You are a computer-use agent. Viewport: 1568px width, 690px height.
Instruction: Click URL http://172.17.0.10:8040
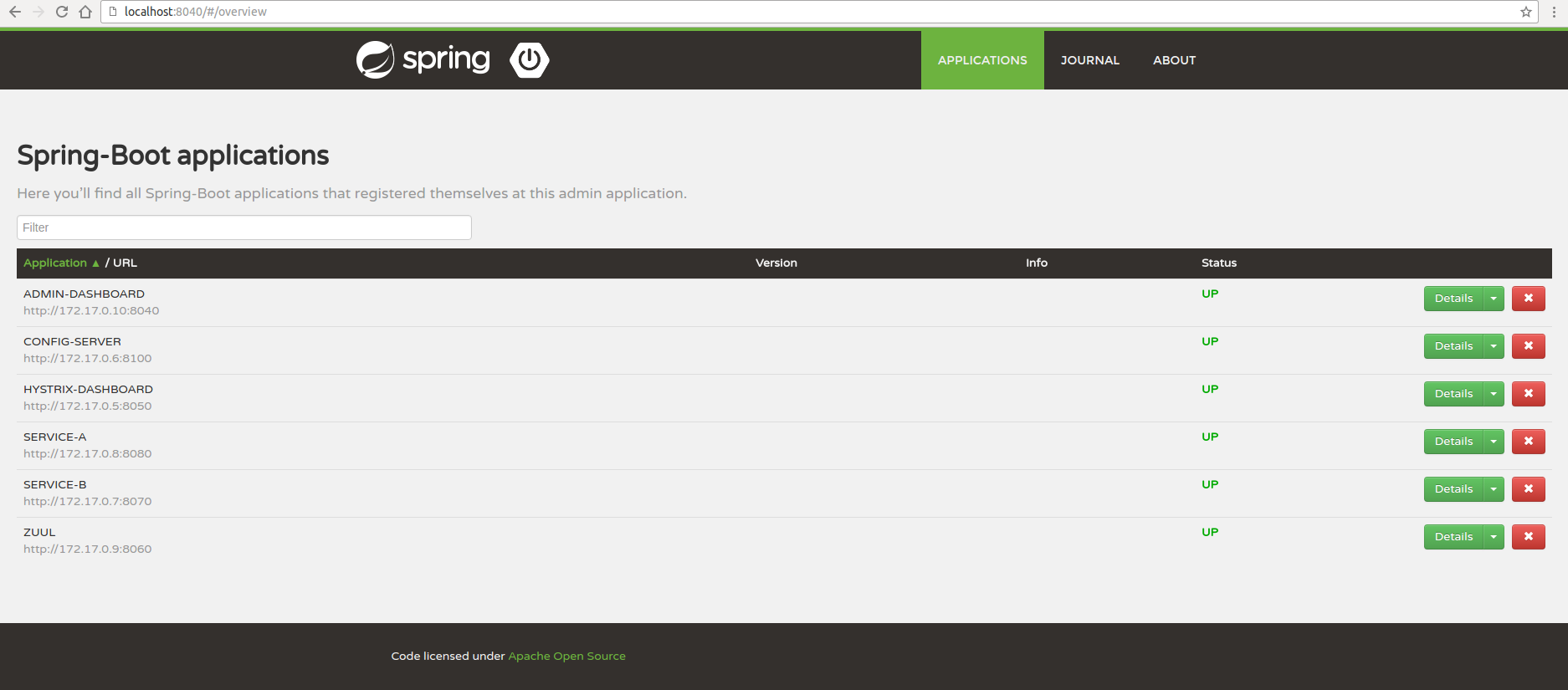91,310
